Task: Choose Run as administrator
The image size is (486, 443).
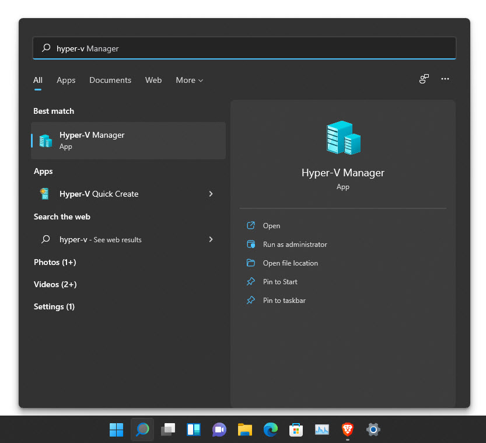Action: pyautogui.click(x=295, y=245)
